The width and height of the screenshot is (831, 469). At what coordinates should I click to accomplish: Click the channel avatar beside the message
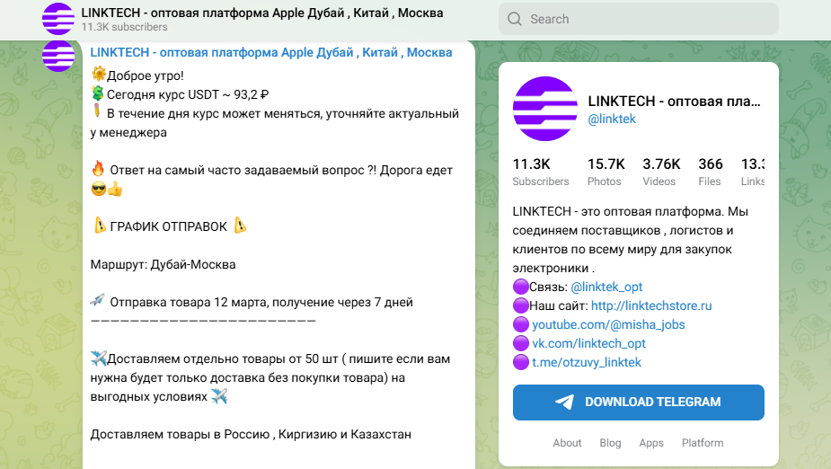pos(58,56)
